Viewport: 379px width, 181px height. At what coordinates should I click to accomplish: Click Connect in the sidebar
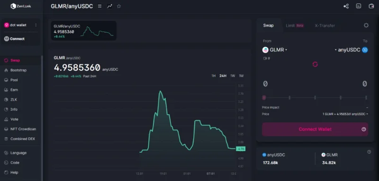click(x=15, y=39)
